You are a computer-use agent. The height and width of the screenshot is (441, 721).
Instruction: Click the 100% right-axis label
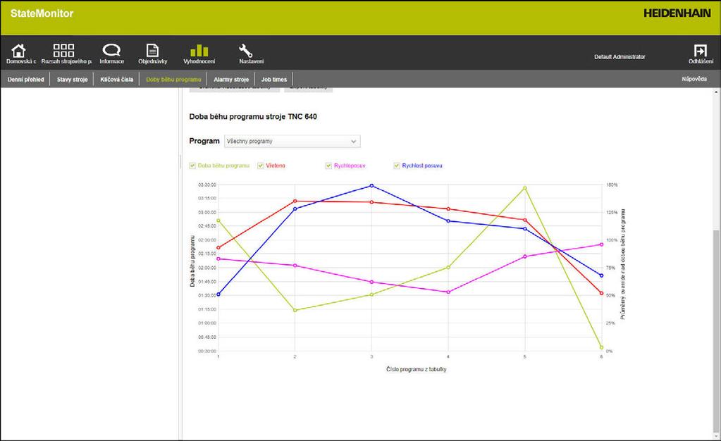click(612, 240)
